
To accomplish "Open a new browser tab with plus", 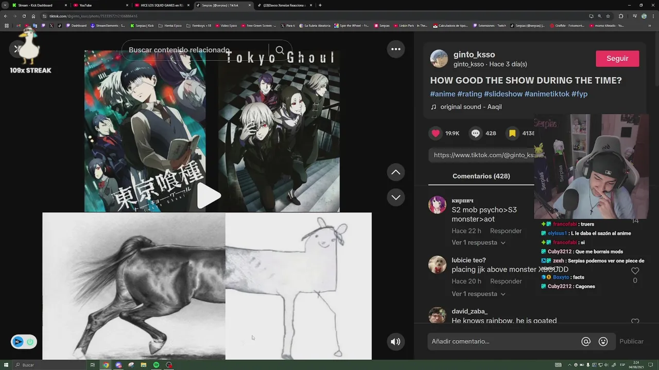I will (320, 5).
